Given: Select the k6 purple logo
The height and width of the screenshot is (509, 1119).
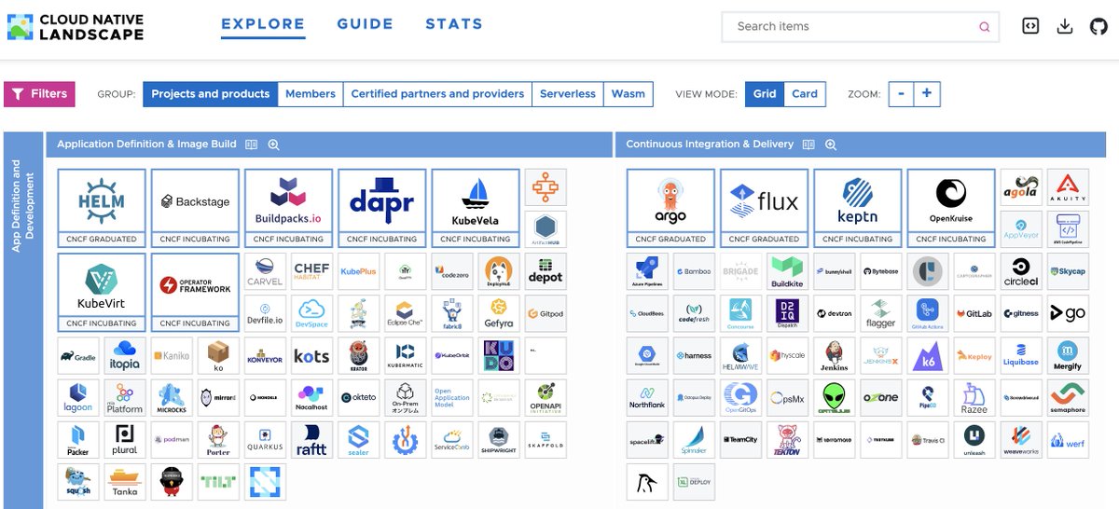Looking at the screenshot, I should pyautogui.click(x=927, y=356).
